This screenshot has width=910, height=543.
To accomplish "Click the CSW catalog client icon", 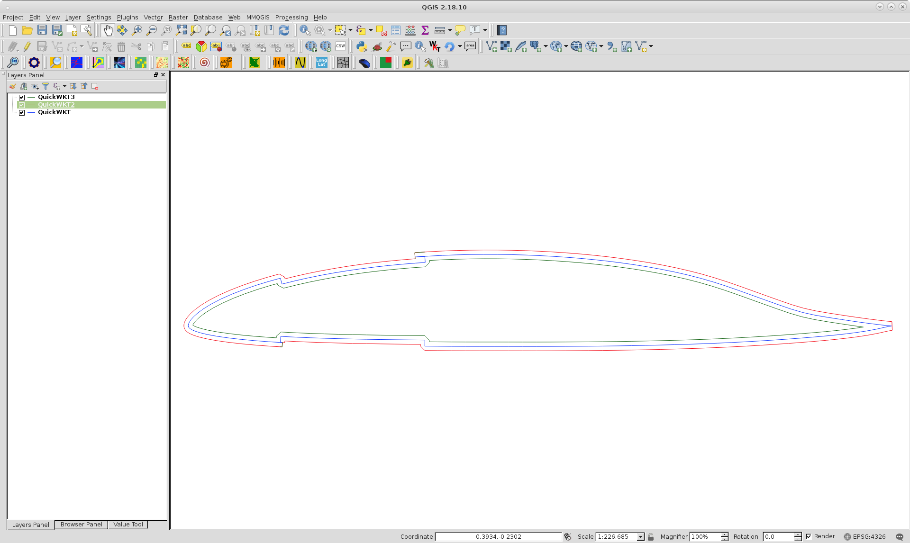I will 340,46.
